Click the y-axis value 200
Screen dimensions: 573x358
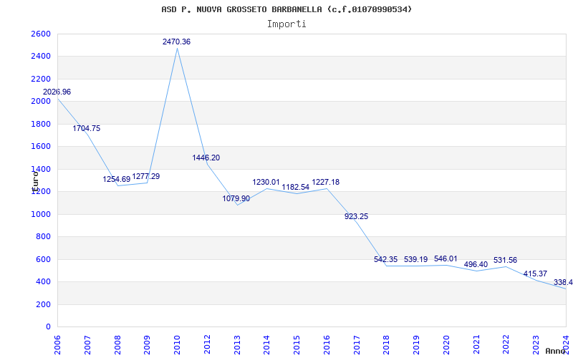coord(44,304)
